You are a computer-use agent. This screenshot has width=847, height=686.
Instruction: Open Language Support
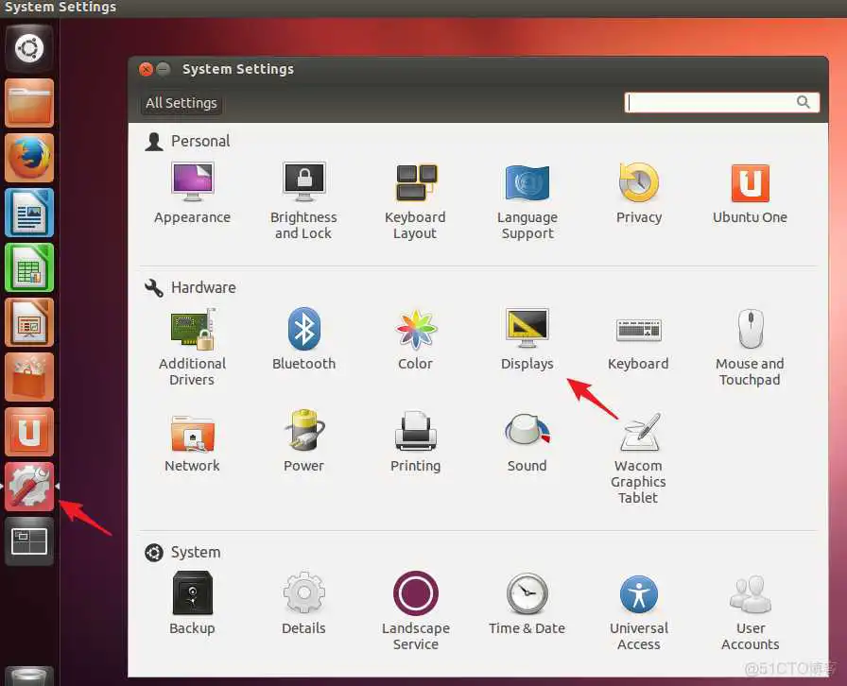(527, 189)
